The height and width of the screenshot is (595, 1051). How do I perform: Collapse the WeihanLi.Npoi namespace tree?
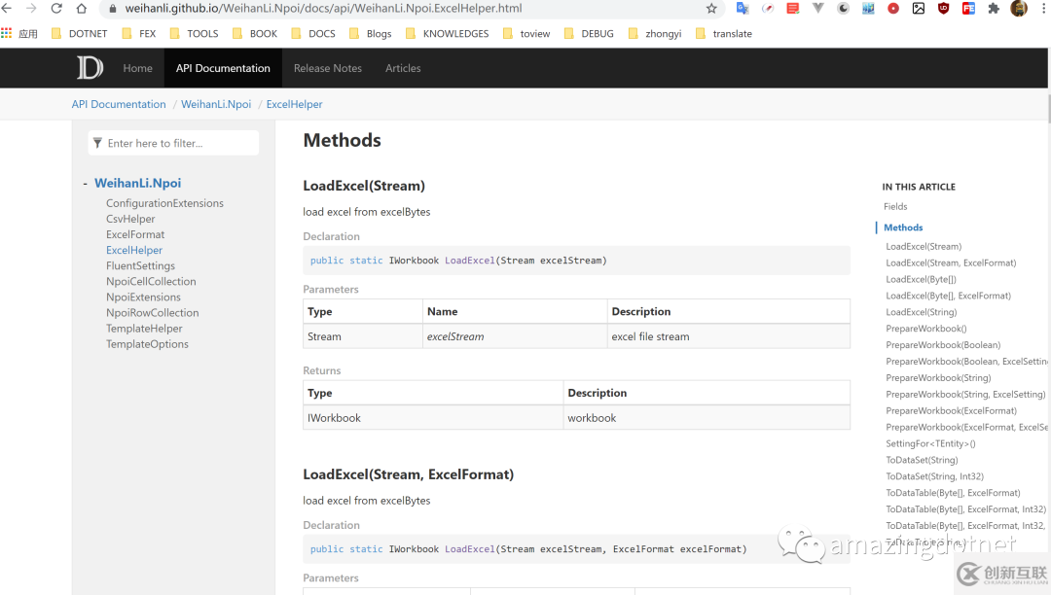[86, 183]
